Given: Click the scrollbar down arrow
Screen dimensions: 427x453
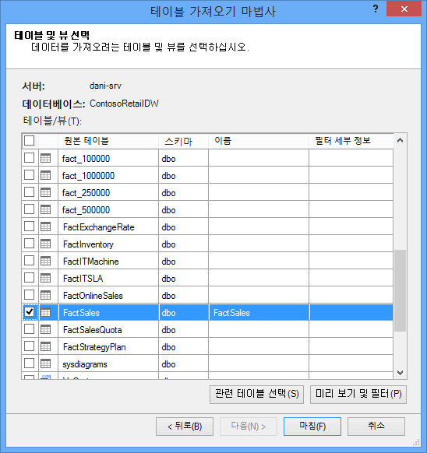Looking at the screenshot, I should click(x=400, y=373).
